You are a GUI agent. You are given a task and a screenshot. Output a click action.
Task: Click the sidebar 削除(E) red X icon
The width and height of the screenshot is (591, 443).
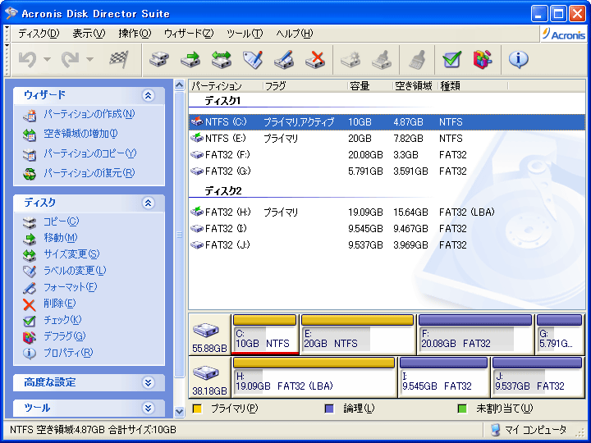pos(29,304)
